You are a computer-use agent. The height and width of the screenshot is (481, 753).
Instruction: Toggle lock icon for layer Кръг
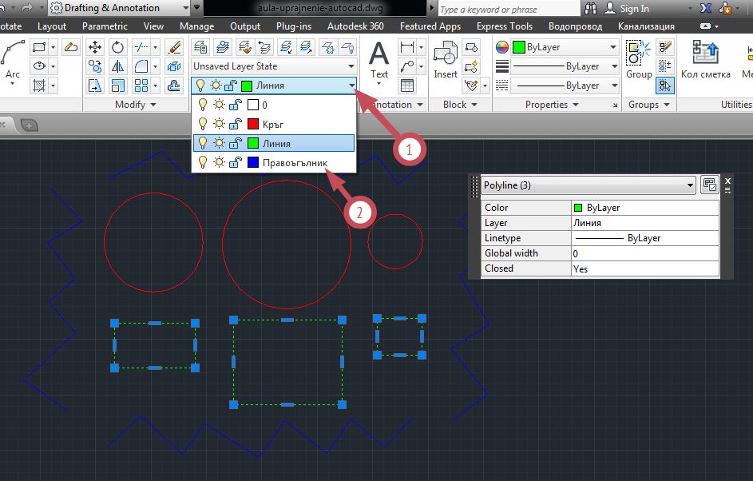pyautogui.click(x=236, y=124)
